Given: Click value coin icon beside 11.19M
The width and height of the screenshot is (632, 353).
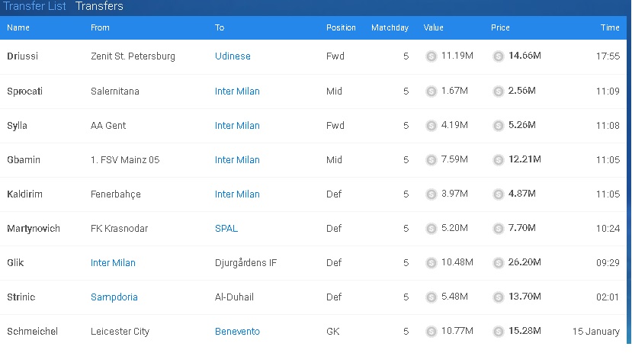Looking at the screenshot, I should (x=431, y=56).
